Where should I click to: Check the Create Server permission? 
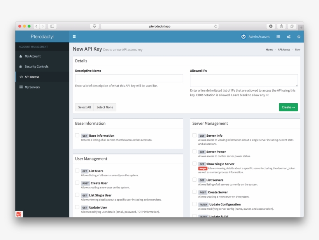(x=195, y=192)
